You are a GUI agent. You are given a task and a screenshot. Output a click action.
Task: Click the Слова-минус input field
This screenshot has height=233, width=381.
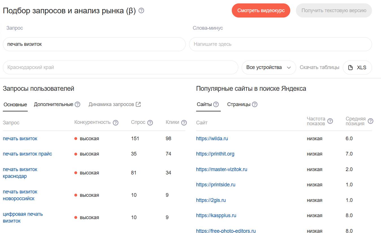tap(280, 44)
